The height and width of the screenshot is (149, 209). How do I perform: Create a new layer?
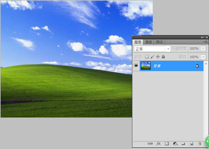click(191, 144)
